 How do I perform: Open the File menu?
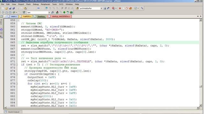pyautogui.click(x=3, y=4)
